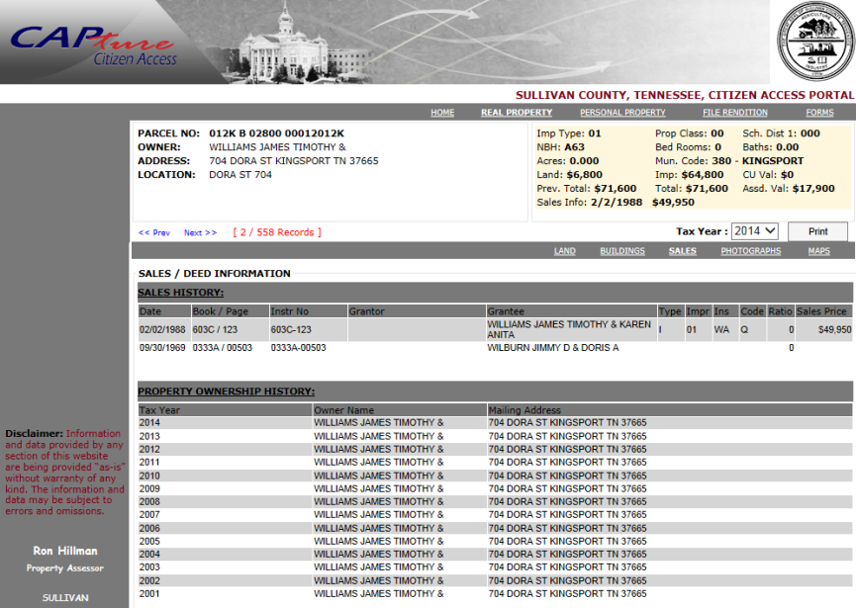Click the Sullivan County seal emblem
This screenshot has width=856, height=608.
pyautogui.click(x=815, y=41)
